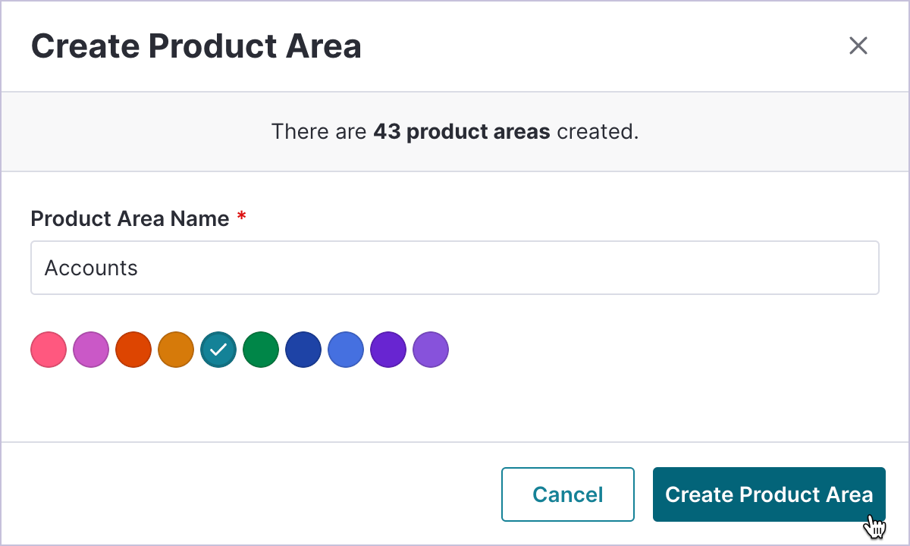
Task: Close the Create Product Area dialog
Action: point(858,45)
